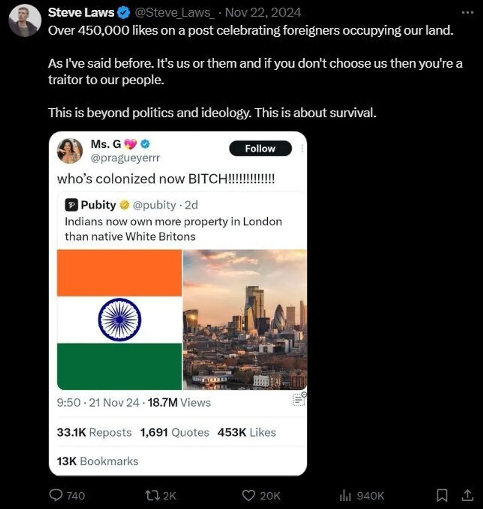The height and width of the screenshot is (509, 483).
Task: Open the London skyline photo
Action: 245,319
